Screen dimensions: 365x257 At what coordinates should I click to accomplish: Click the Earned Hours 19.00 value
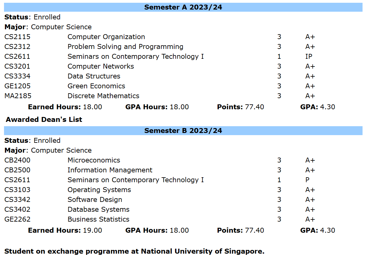pos(92,231)
